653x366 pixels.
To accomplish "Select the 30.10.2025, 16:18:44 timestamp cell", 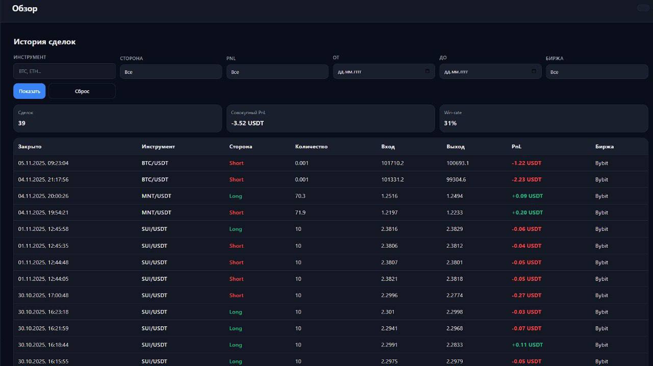I will coord(43,345).
